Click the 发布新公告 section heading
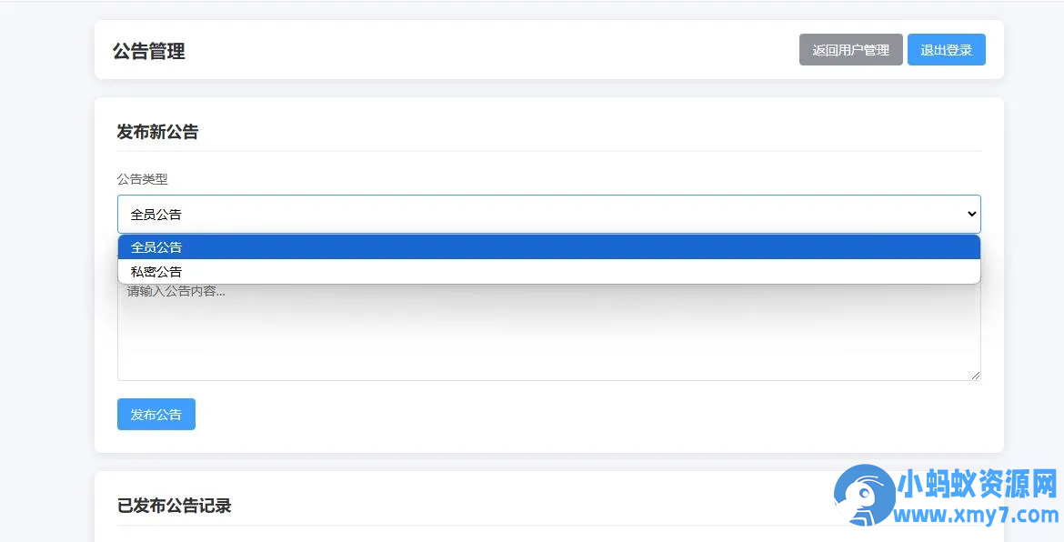 [157, 132]
